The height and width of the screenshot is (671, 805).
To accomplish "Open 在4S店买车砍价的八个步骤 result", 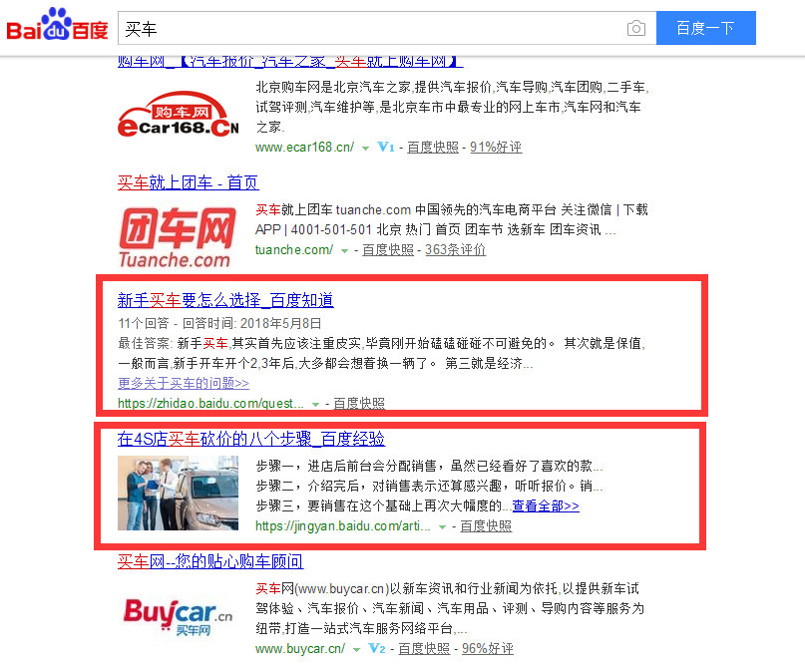I will click(x=250, y=439).
